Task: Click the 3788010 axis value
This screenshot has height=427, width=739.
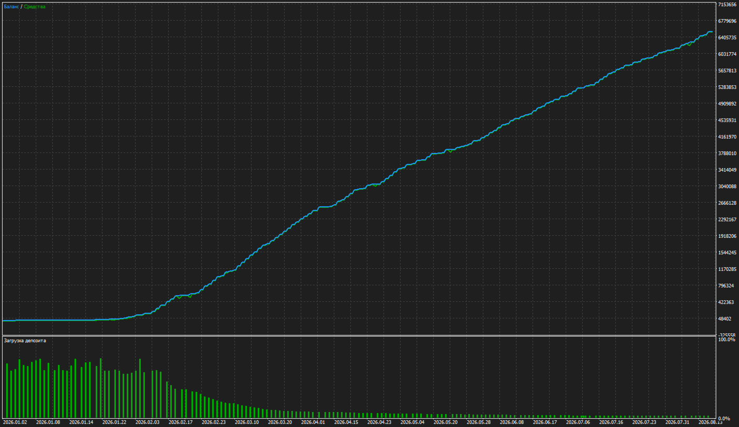Action: [x=727, y=154]
